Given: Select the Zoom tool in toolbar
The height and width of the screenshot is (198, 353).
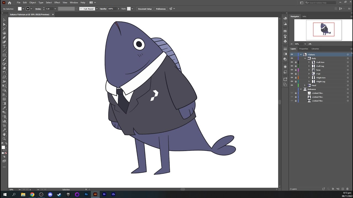Looking at the screenshot, I should (x=4, y=139).
